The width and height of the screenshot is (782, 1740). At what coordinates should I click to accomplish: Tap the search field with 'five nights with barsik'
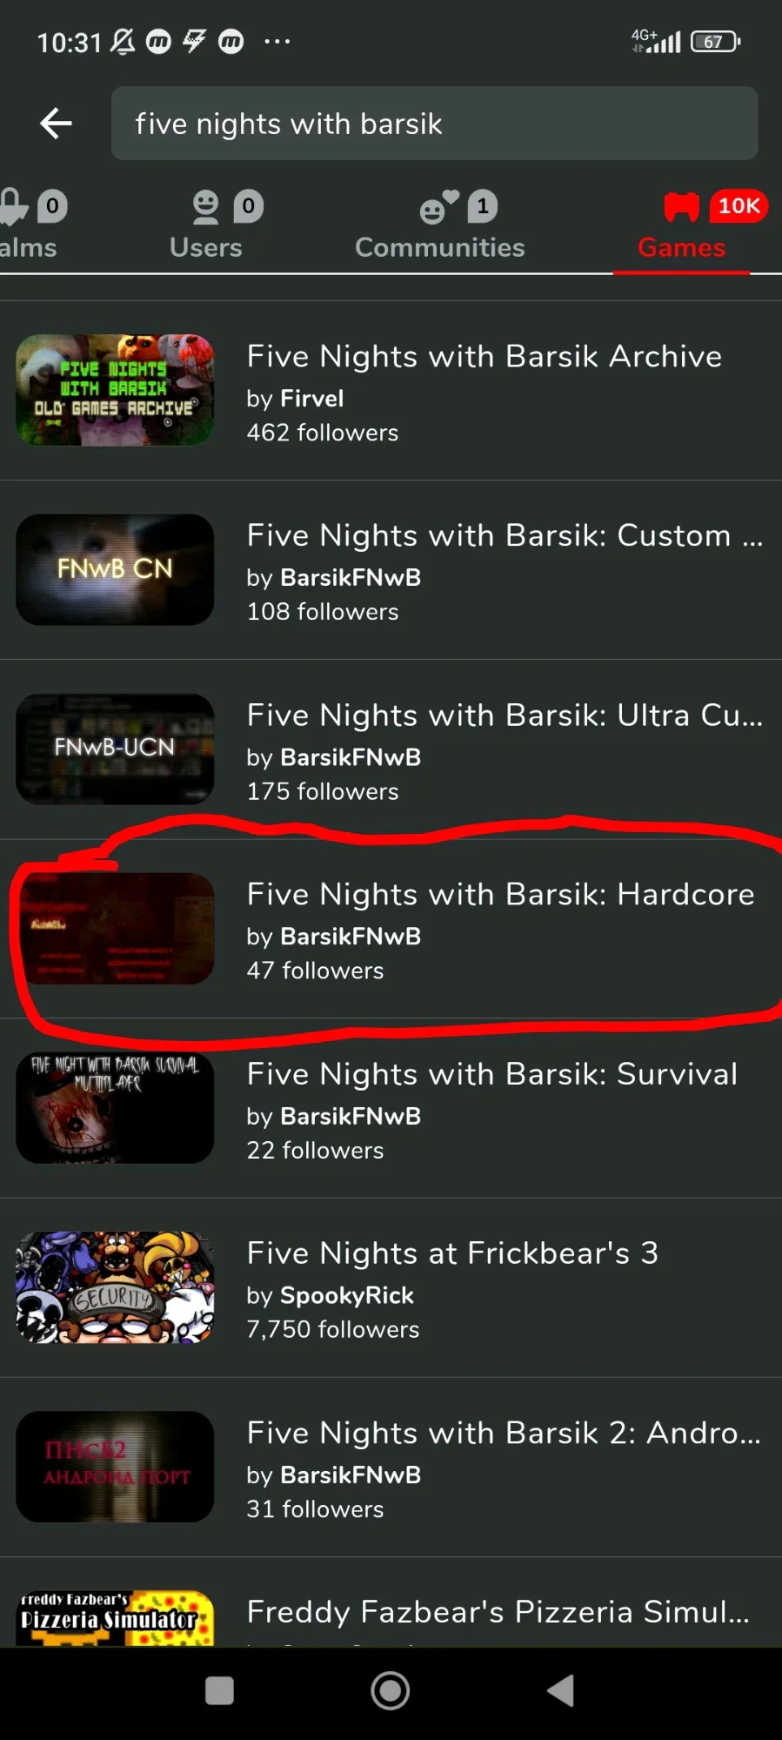click(x=434, y=123)
